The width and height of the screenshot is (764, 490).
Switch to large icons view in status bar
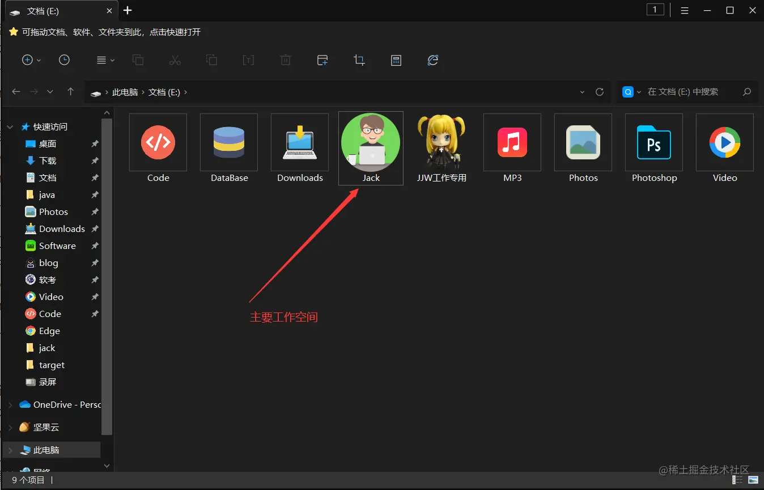tap(753, 480)
